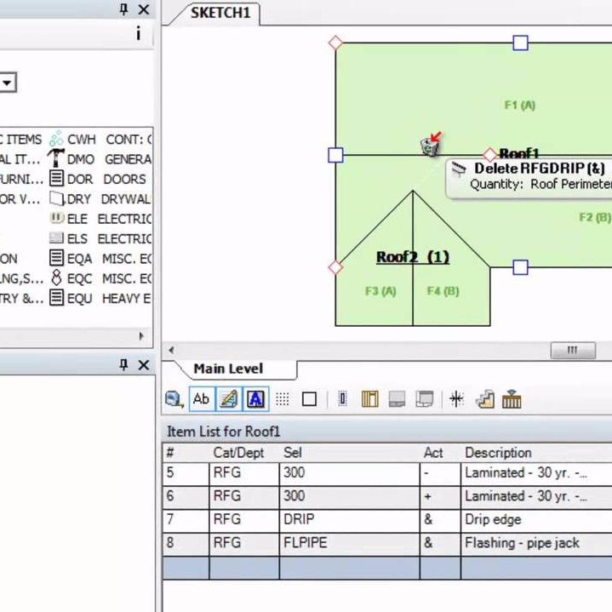Select the CWH cleaning category icon
Image resolution: width=612 pixels, height=612 pixels.
(x=56, y=139)
